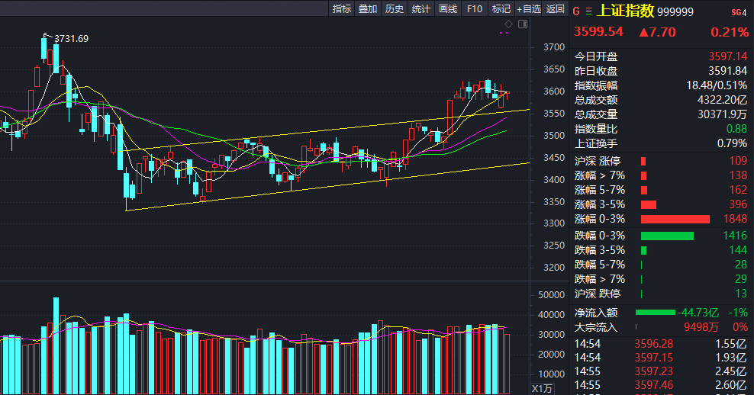The image size is (754, 395).
Task: Toggle the side panel layout icon
Action: click(523, 24)
